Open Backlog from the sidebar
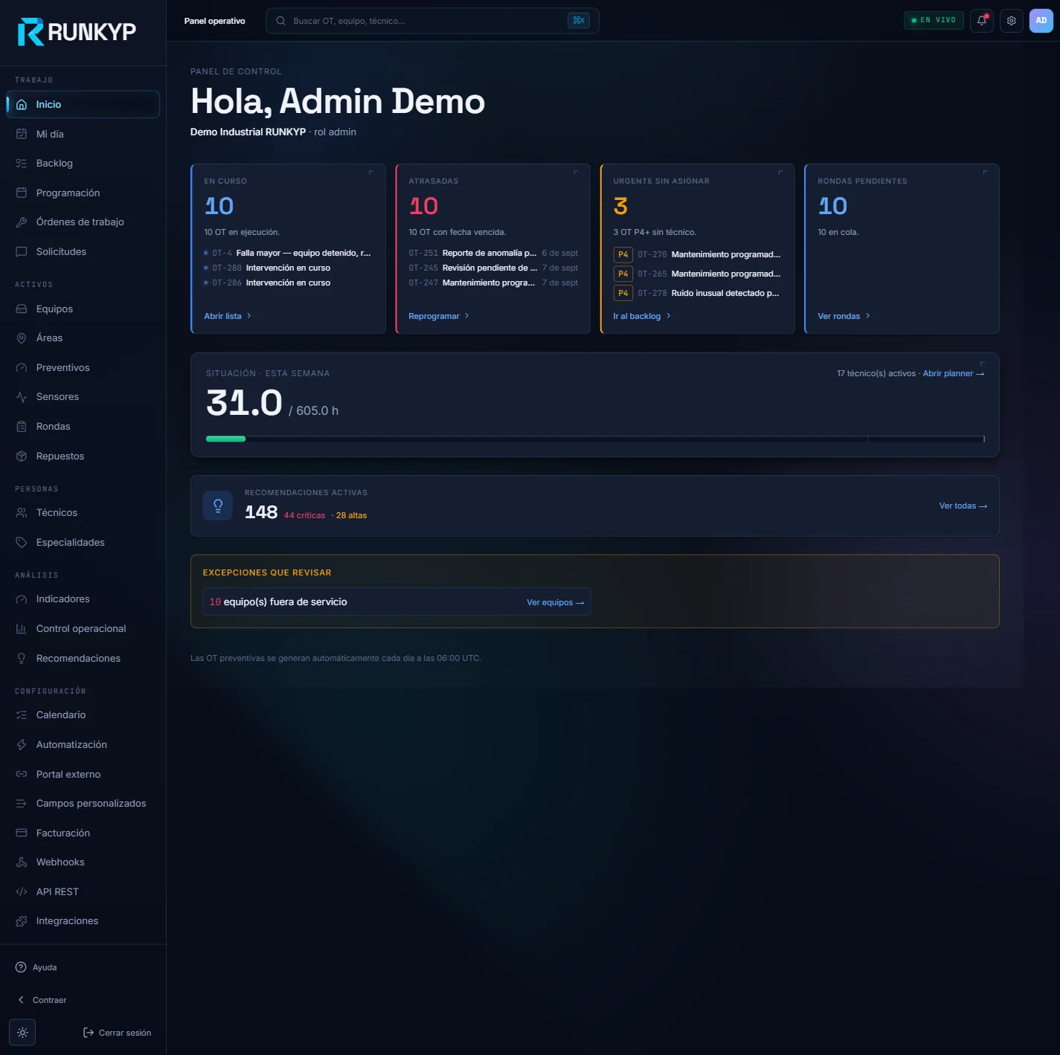Viewport: 1060px width, 1055px height. [83, 164]
